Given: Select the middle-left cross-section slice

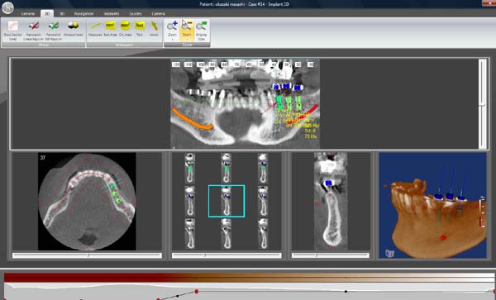Looking at the screenshot, I should click(190, 202).
